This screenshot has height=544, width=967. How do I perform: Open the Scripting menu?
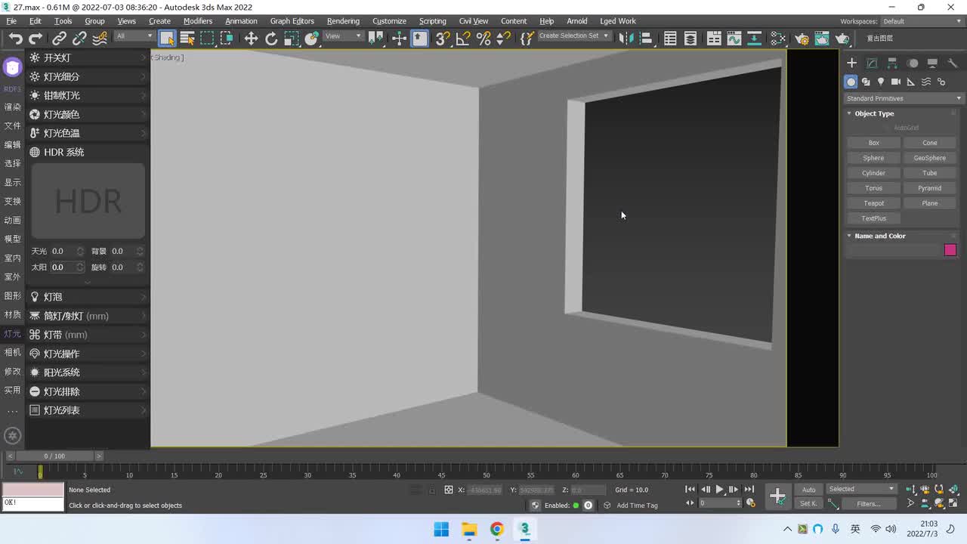432,21
